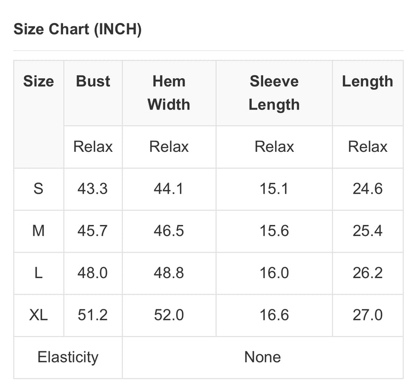Image resolution: width=417 pixels, height=382 pixels.
Task: Click the Bust column header
Action: (93, 81)
